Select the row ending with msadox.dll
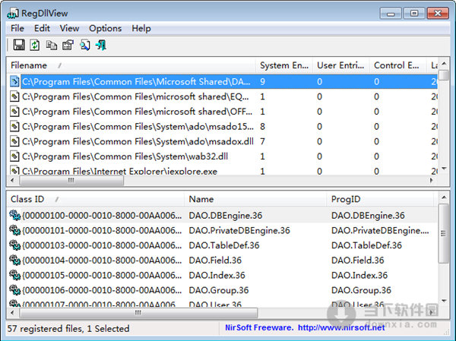Screen dimensions: 456x341 (x=222, y=141)
